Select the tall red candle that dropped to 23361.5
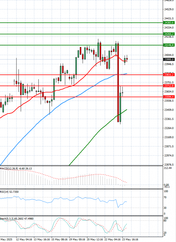This screenshot has width=176, height=242. (118, 83)
